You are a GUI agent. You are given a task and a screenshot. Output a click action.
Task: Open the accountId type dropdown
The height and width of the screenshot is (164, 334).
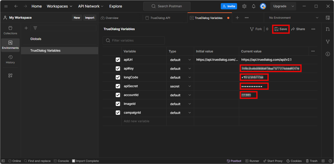click(180, 95)
